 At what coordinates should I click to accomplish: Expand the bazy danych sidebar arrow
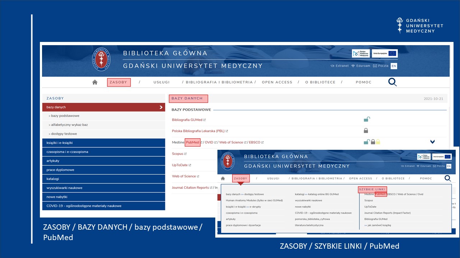point(161,107)
